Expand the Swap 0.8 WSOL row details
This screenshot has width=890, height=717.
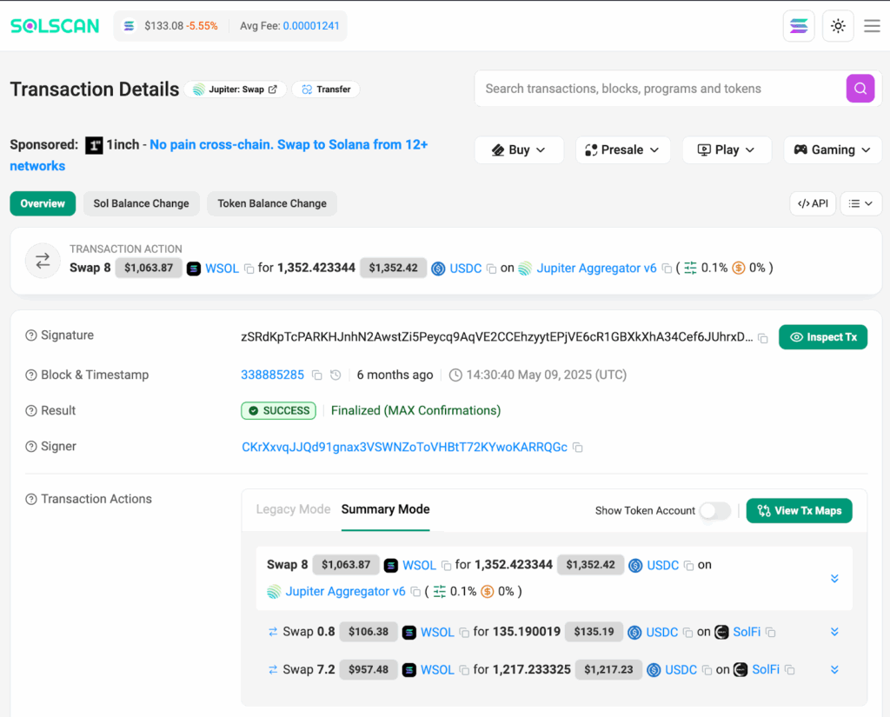(x=834, y=632)
